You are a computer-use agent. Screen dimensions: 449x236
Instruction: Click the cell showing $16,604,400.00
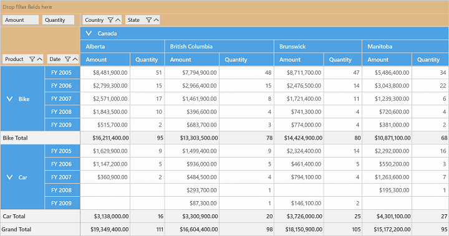[x=192, y=229]
